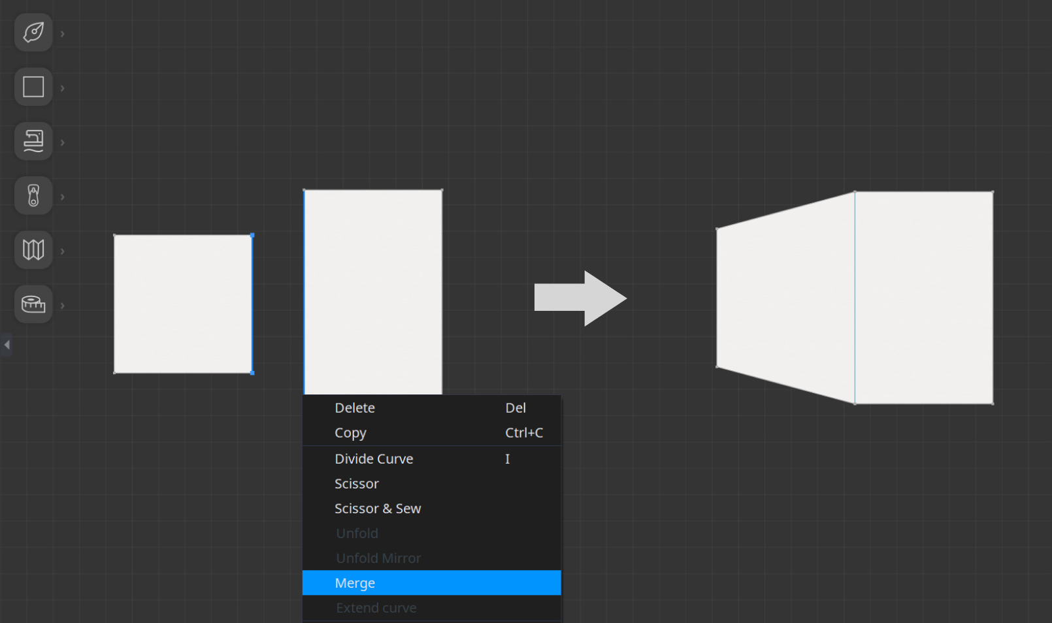Viewport: 1052px width, 623px height.
Task: Select the Rectangle pattern tool
Action: (x=33, y=87)
